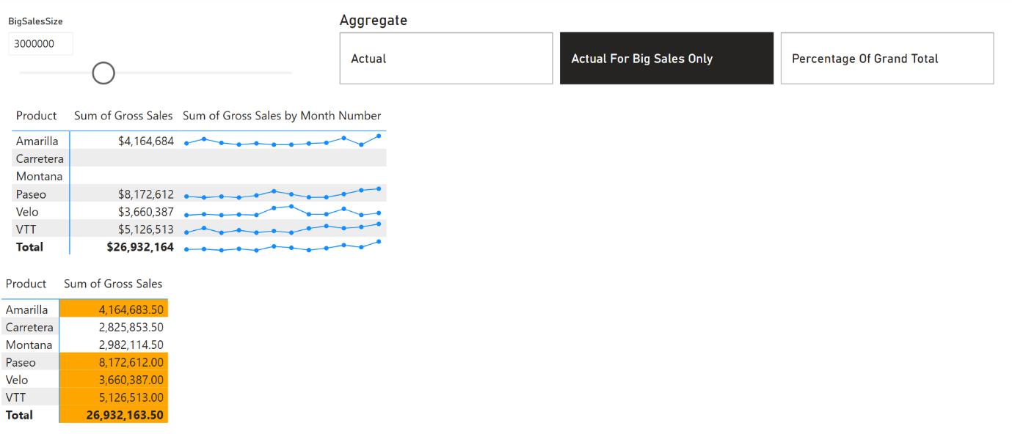The height and width of the screenshot is (434, 1012).
Task: Choose Percentage Of Grand Total option
Action: [x=887, y=58]
